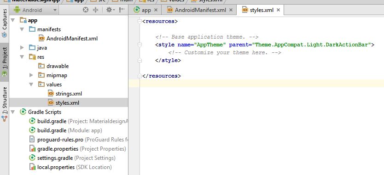The image size is (384, 175).
Task: Click the highlighted empty line in editor
Action: coord(256,83)
